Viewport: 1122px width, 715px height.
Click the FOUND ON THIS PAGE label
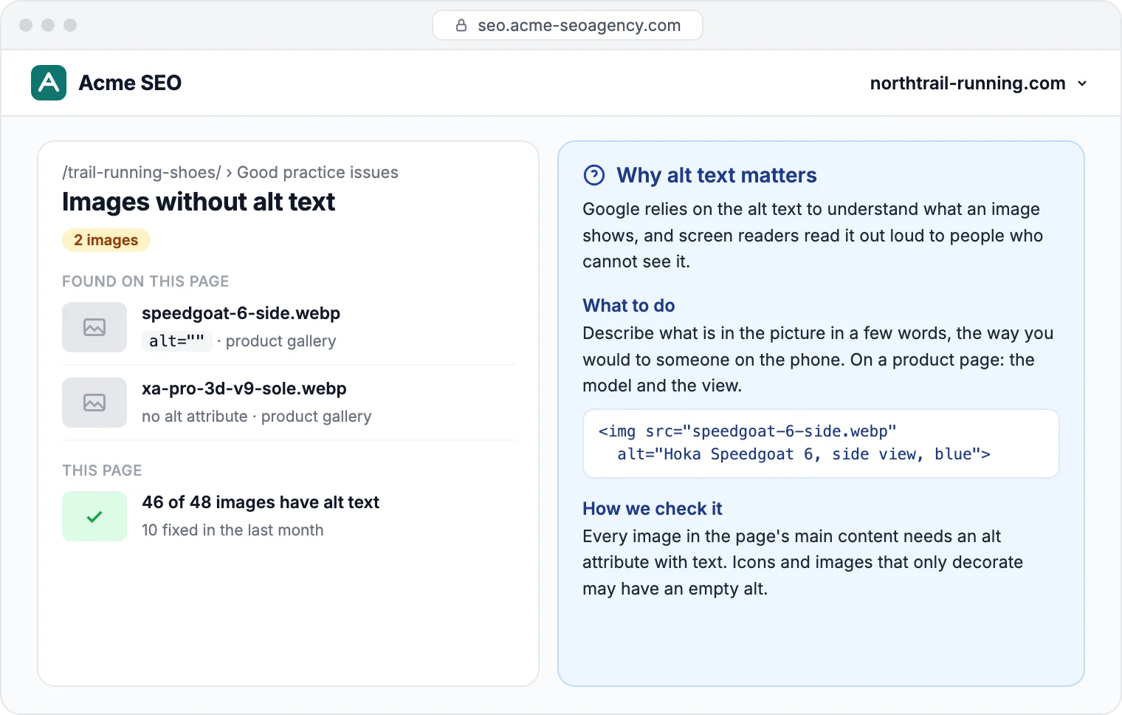pos(145,281)
